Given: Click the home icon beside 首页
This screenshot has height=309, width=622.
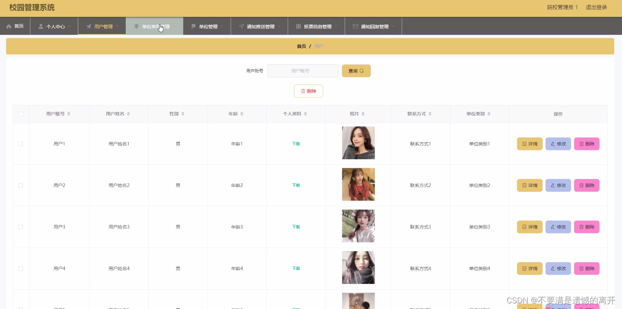Looking at the screenshot, I should click(9, 27).
